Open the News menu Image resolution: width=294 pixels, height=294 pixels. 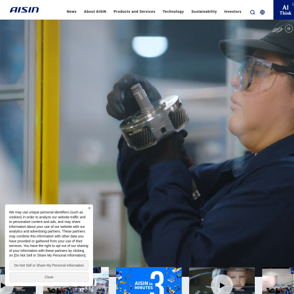click(x=72, y=12)
